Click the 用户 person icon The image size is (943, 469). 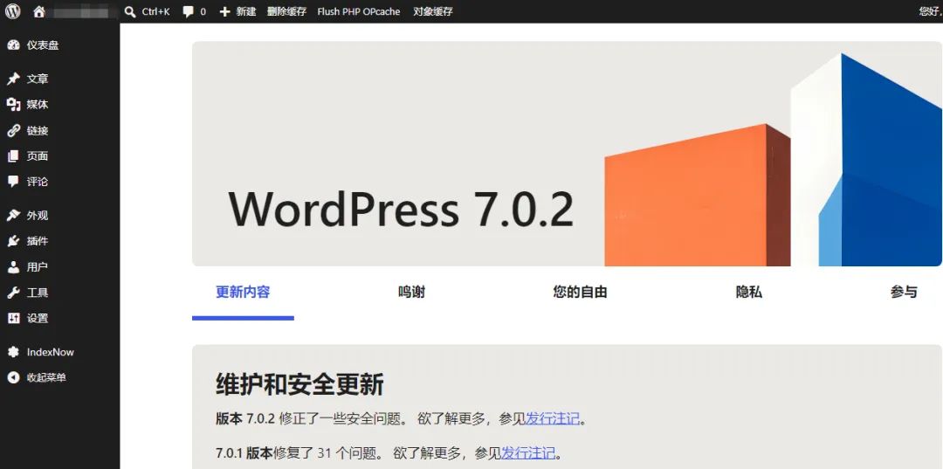point(13,267)
